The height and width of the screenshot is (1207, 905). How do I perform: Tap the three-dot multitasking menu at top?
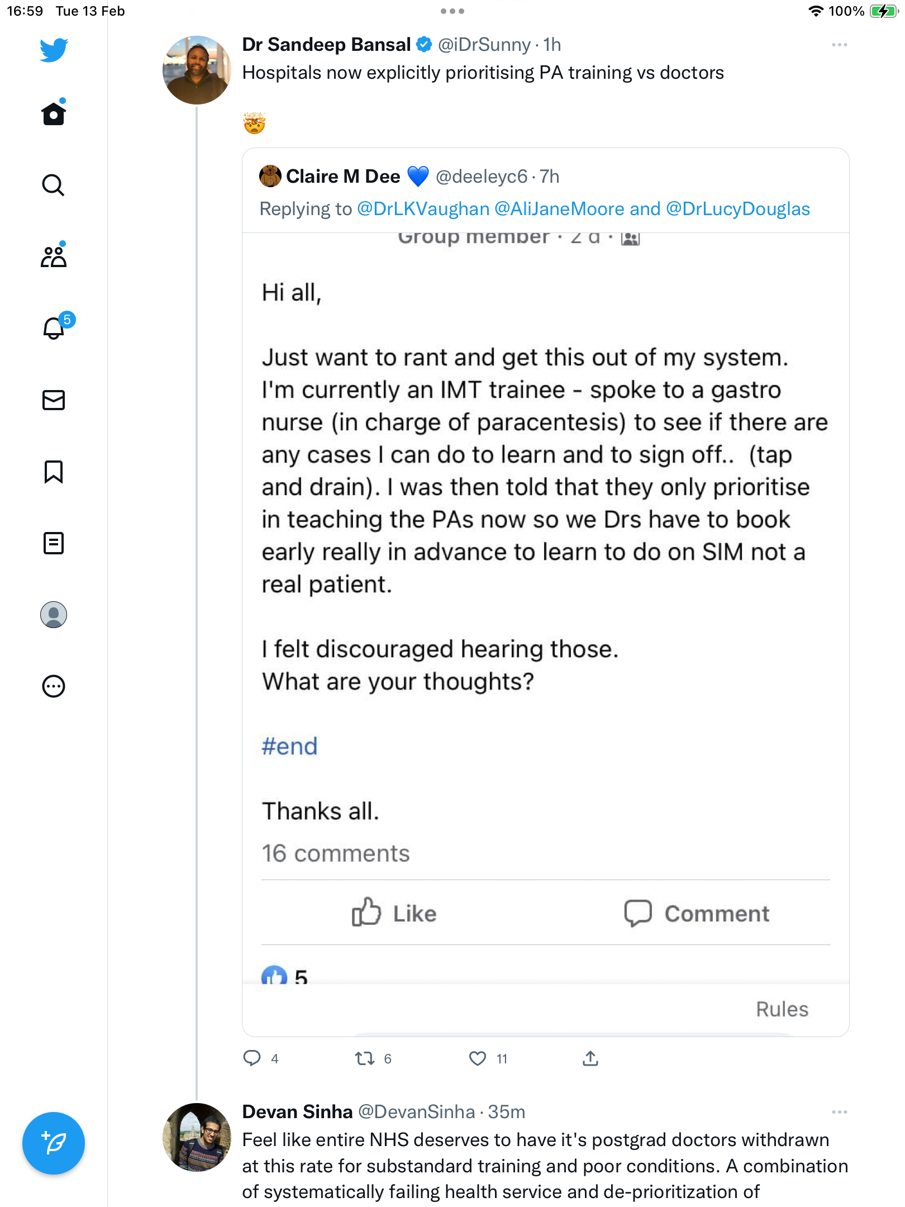coord(453,11)
